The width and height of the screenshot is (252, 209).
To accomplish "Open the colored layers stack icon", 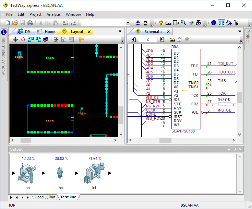I will tap(46, 39).
